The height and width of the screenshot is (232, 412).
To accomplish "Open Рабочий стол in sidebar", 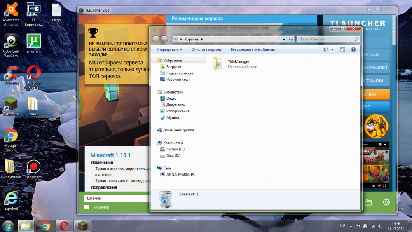I will coord(178,80).
